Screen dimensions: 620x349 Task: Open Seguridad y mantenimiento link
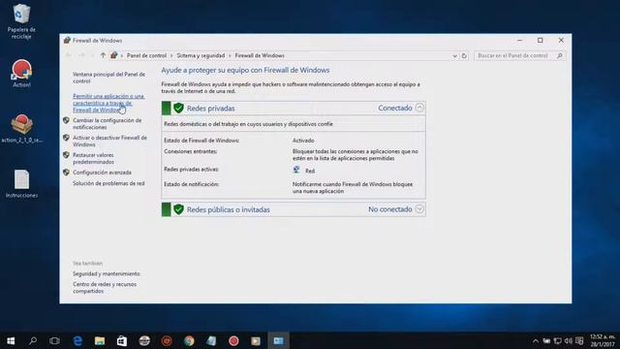coord(106,273)
